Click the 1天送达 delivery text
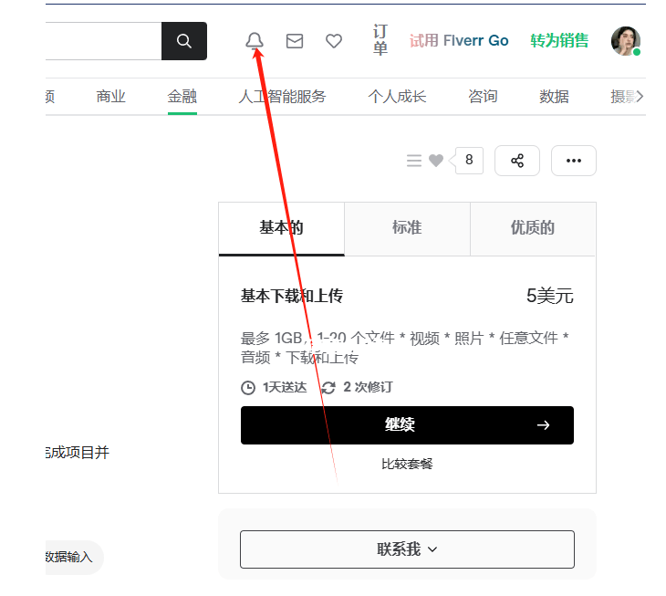This screenshot has height=596, width=666. 285,387
